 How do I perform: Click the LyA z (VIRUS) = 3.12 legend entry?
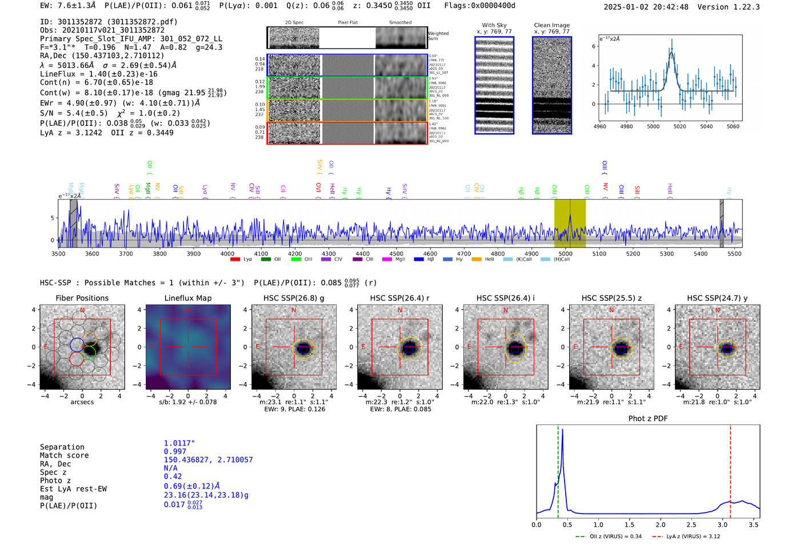click(x=686, y=536)
